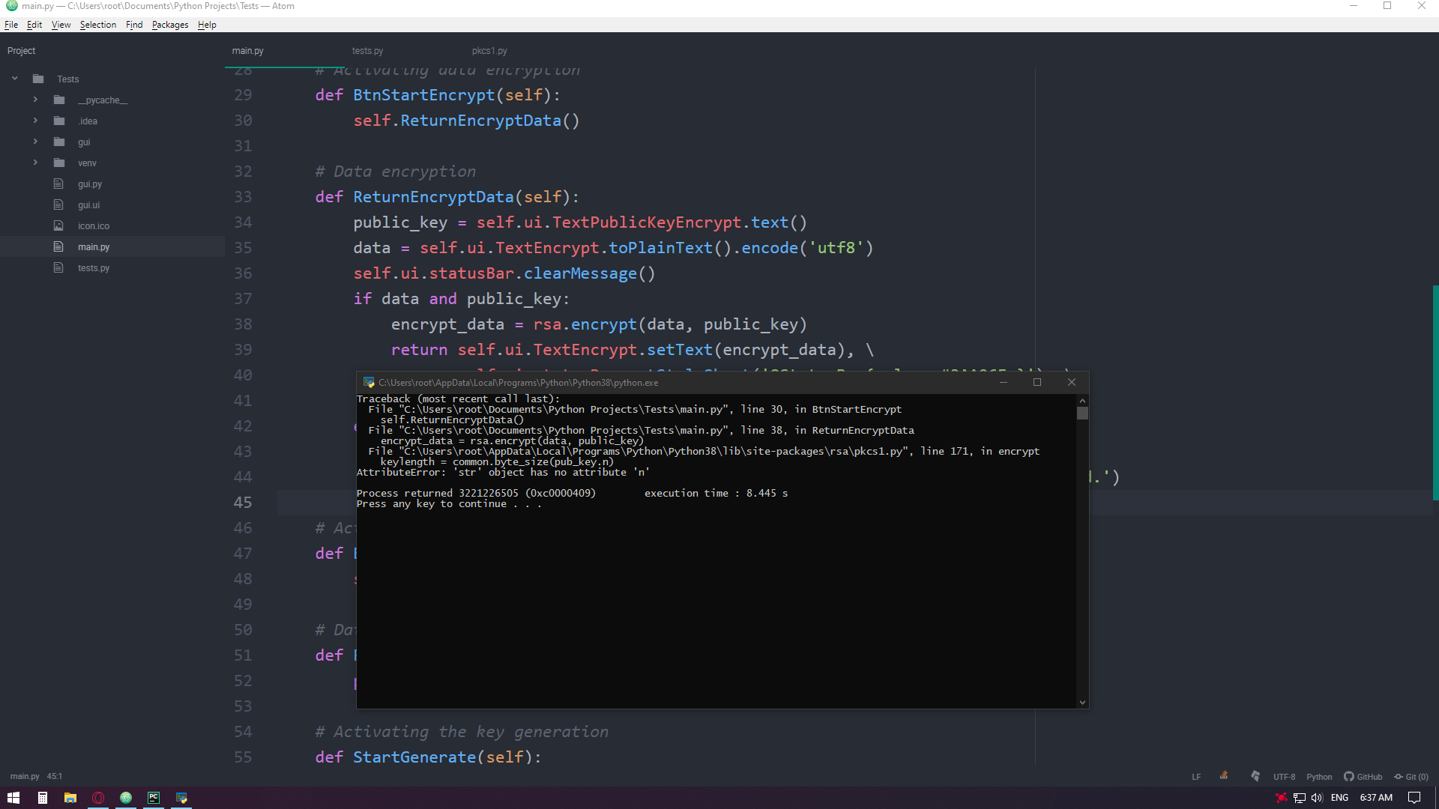Expand the __pycache__ folder chevron
Image resolution: width=1439 pixels, height=809 pixels.
[35, 100]
